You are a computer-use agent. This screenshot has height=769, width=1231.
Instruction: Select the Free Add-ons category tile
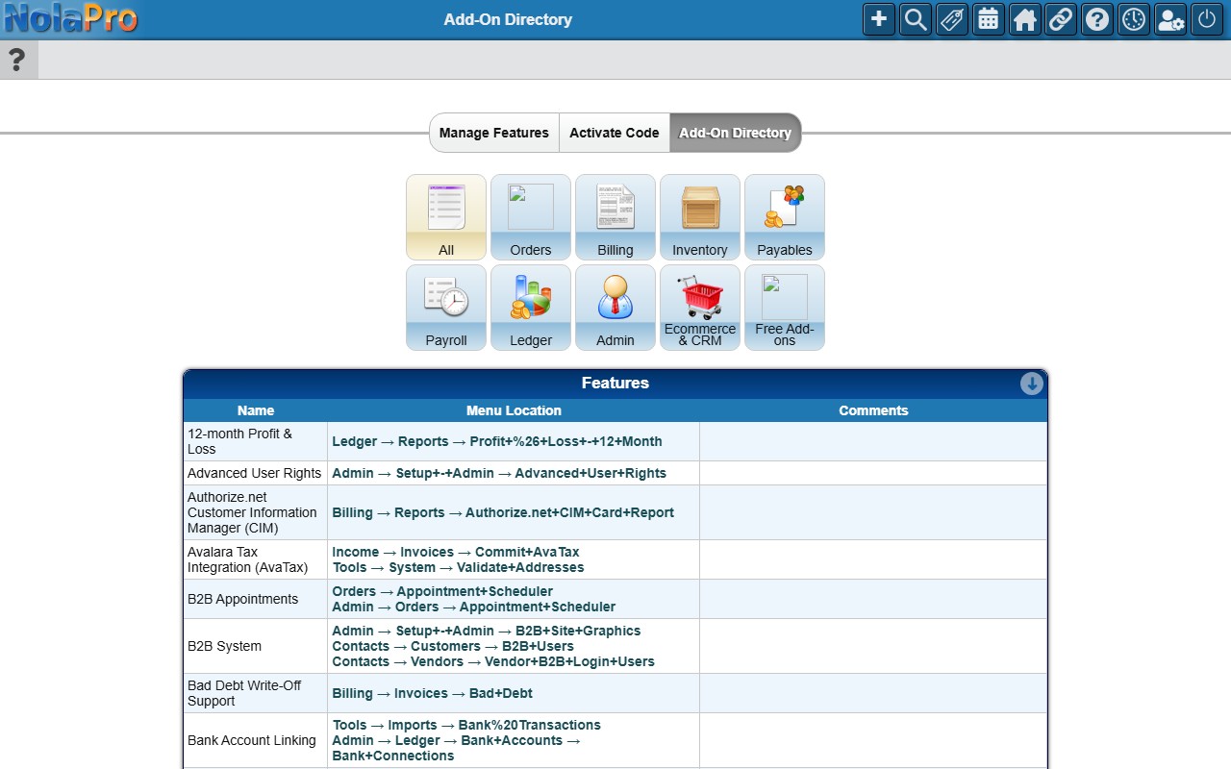[785, 308]
